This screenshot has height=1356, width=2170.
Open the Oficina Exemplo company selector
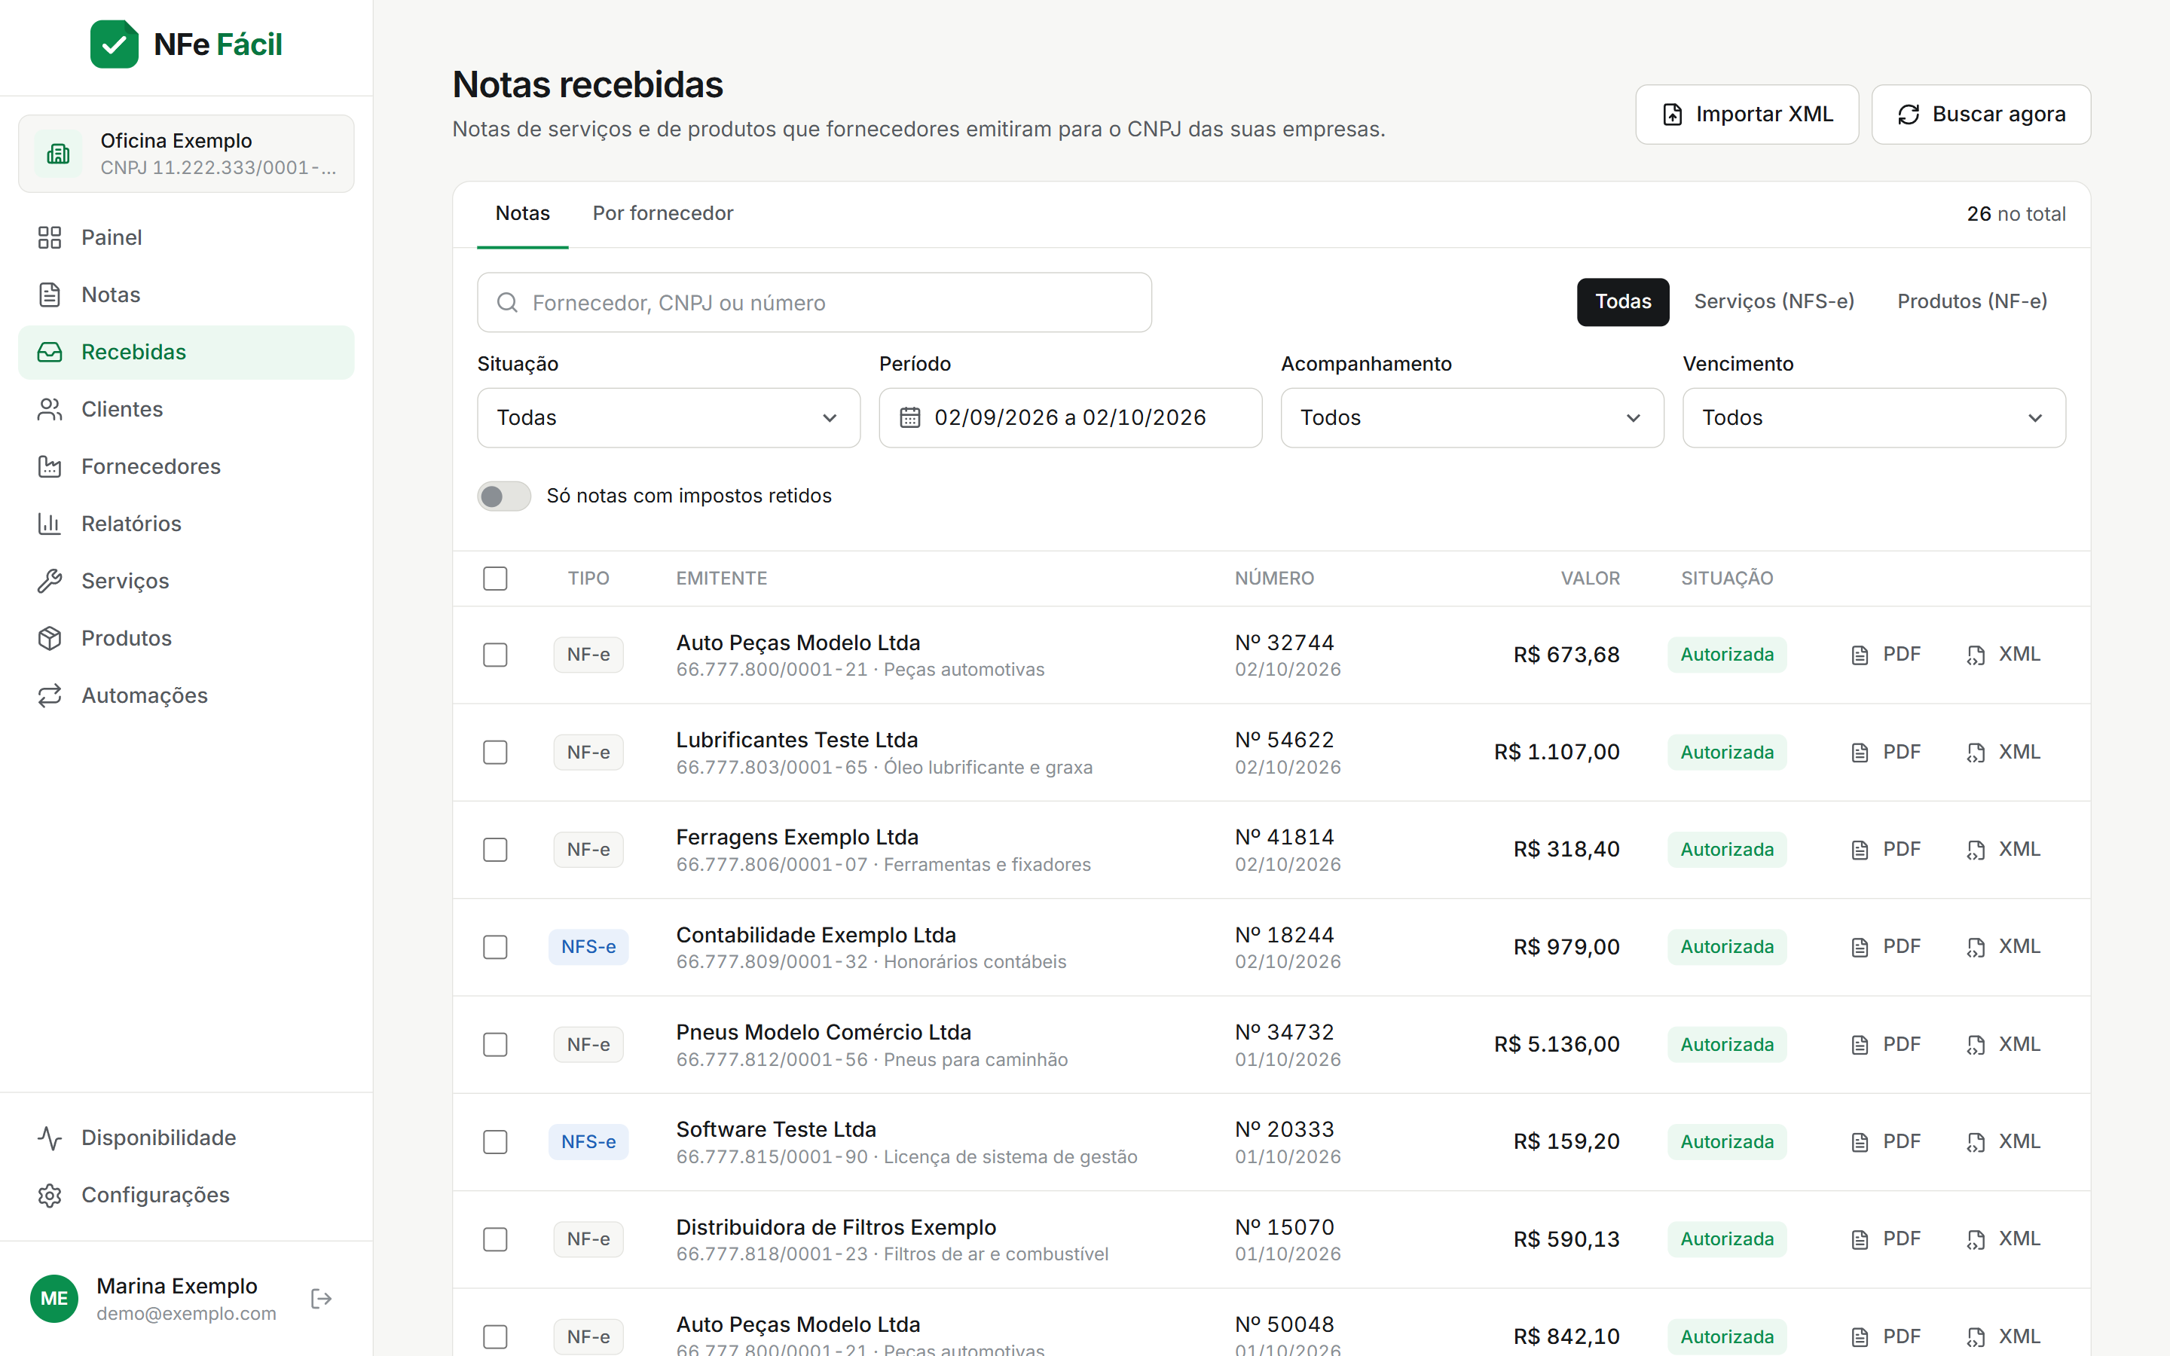click(185, 154)
